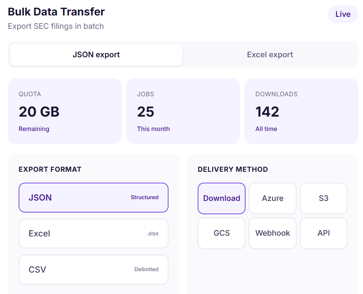This screenshot has width=363, height=294.
Task: Click the Structured tag on JSON option
Action: pyautogui.click(x=145, y=197)
